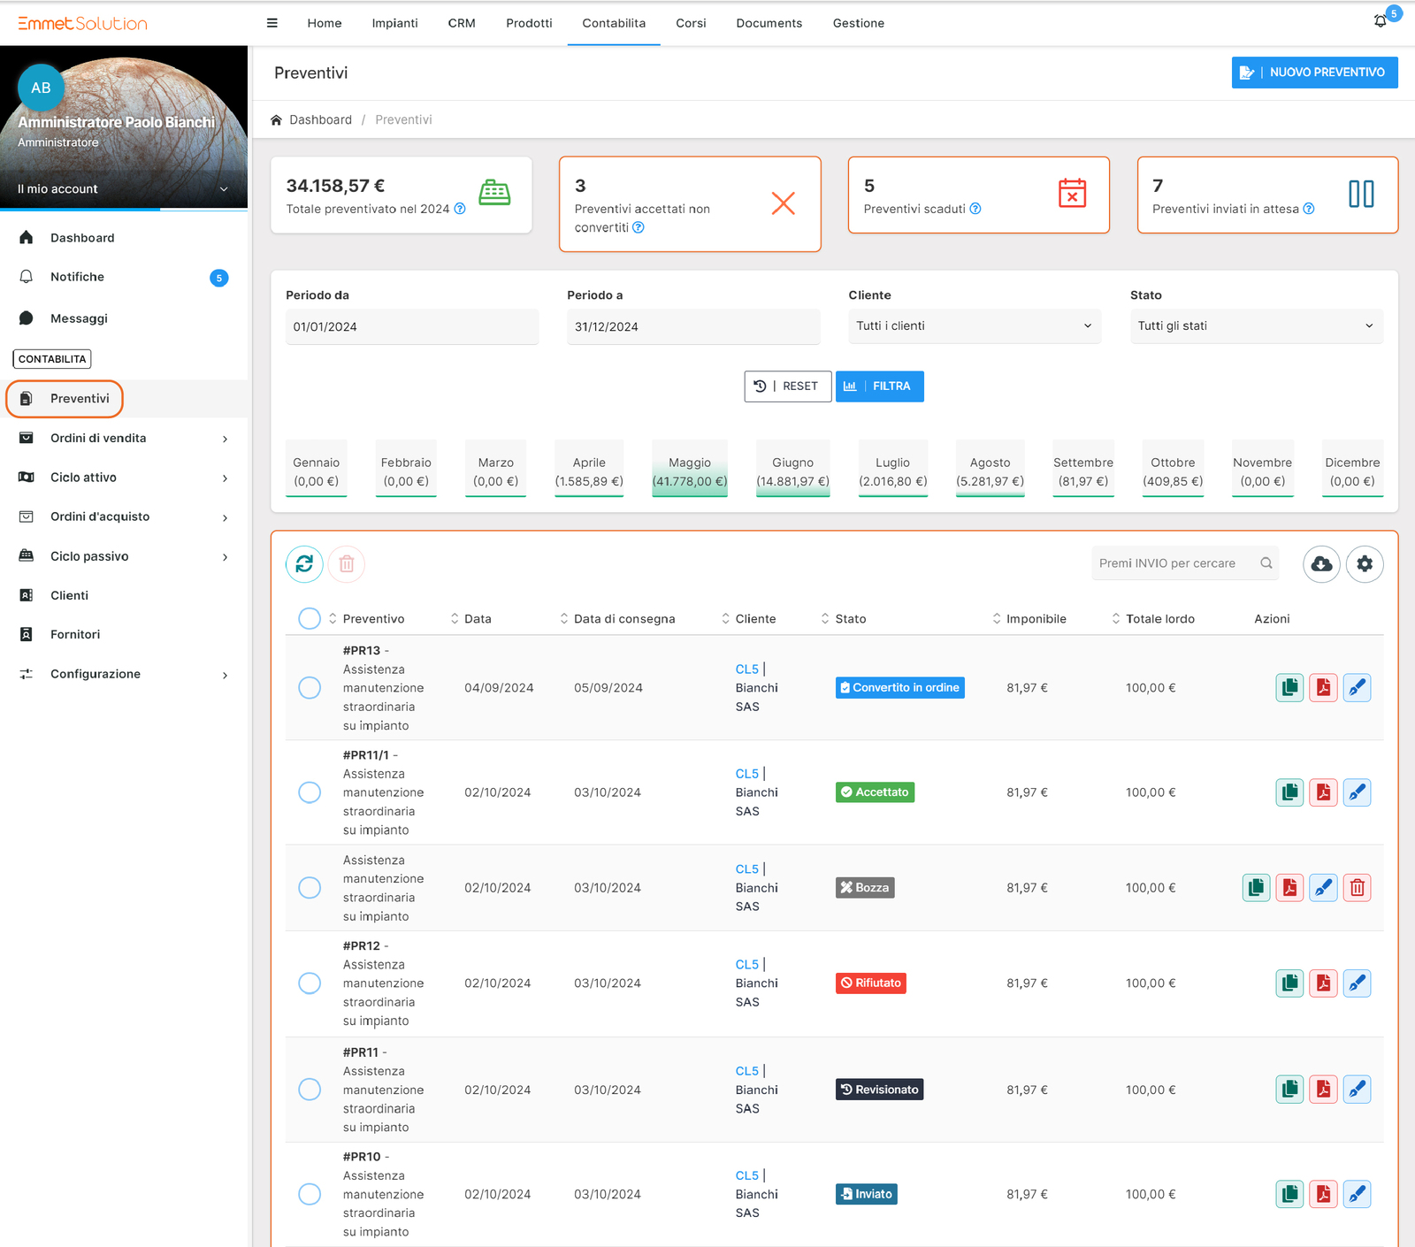Toggle the hamburger menu icon
The height and width of the screenshot is (1247, 1415).
click(272, 23)
